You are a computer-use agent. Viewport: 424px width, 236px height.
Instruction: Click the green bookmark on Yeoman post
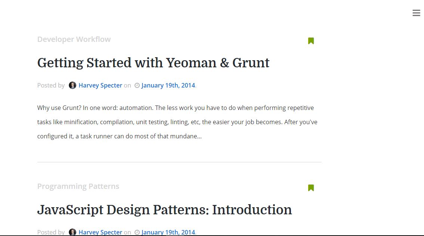point(311,41)
